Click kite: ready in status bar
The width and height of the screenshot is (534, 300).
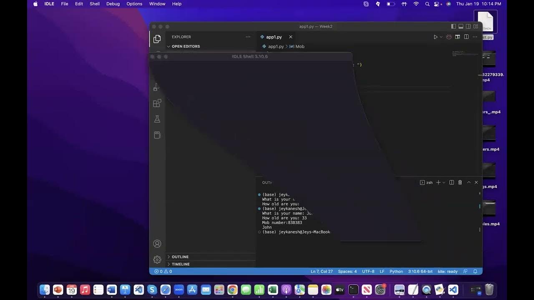pyautogui.click(x=448, y=271)
